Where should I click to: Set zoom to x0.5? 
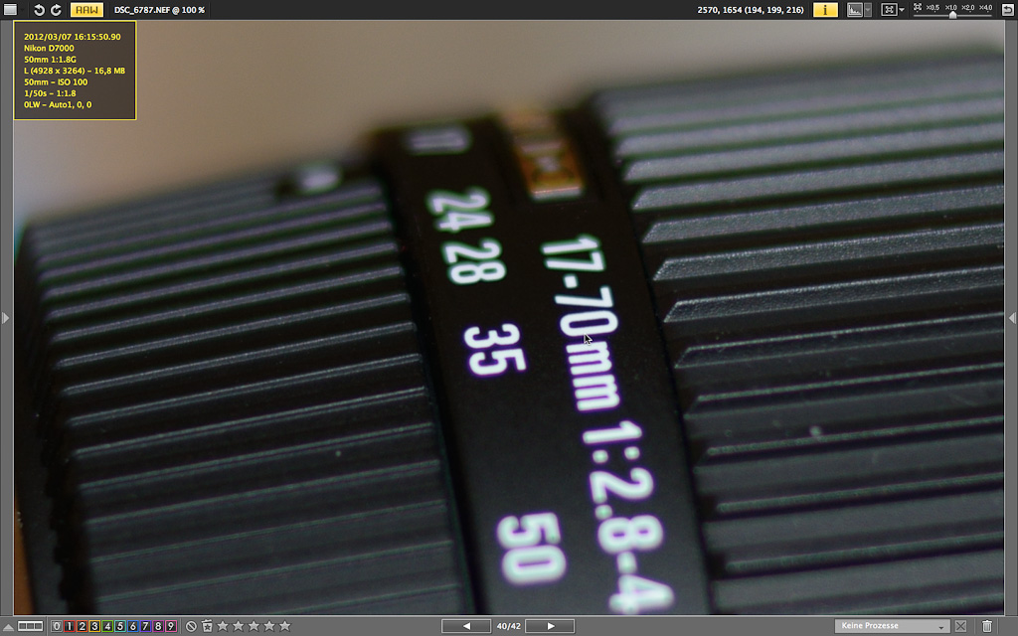[933, 8]
